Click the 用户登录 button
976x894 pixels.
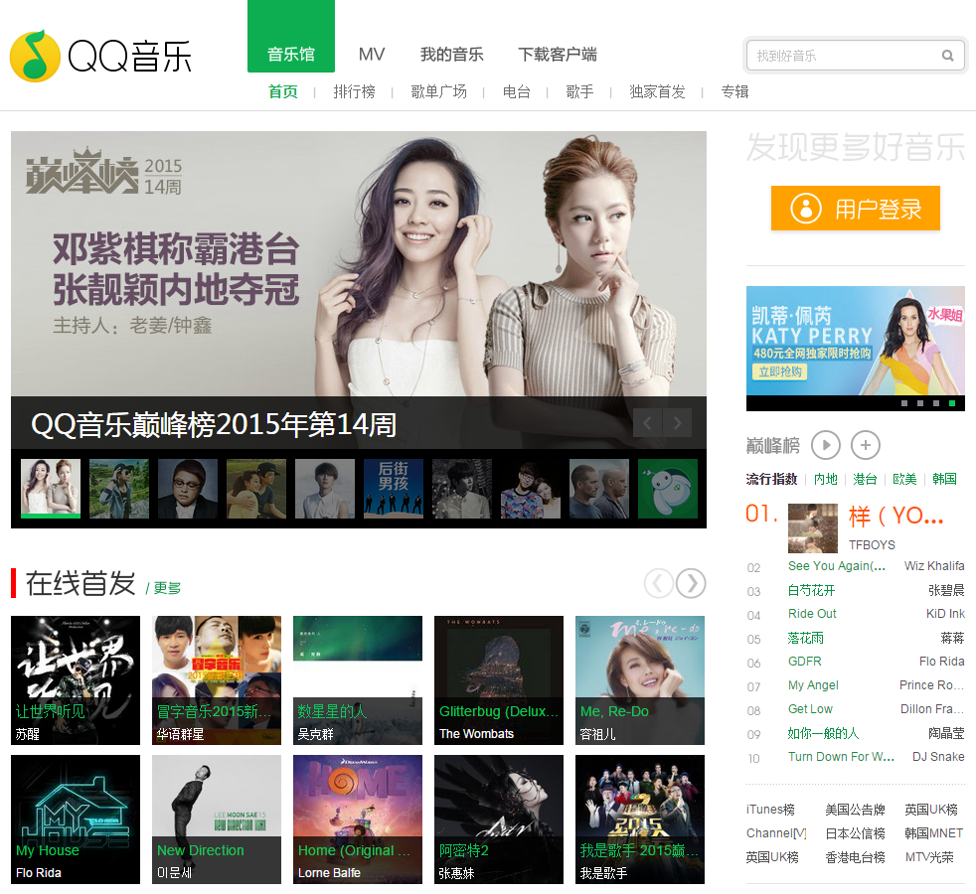(x=855, y=209)
